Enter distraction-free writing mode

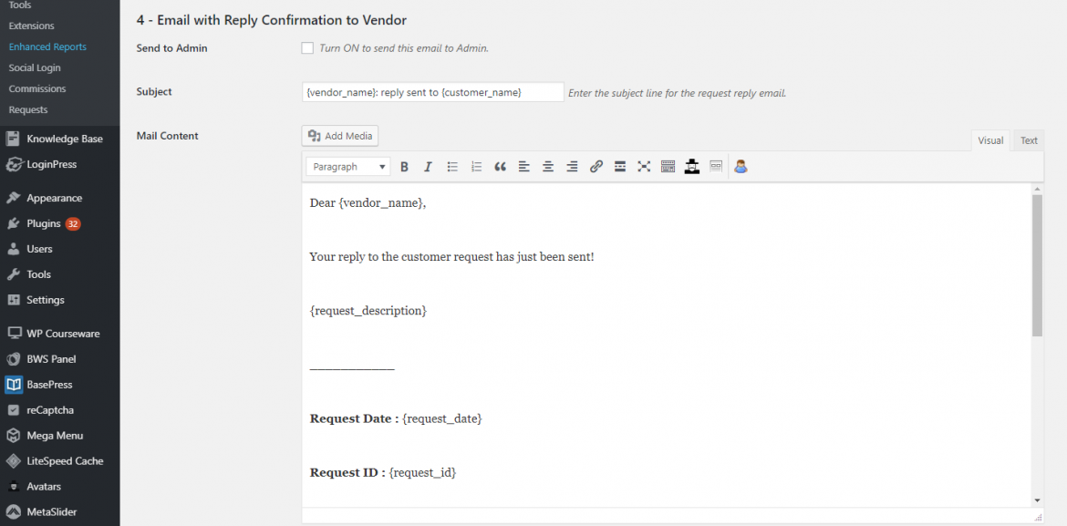[x=644, y=166]
